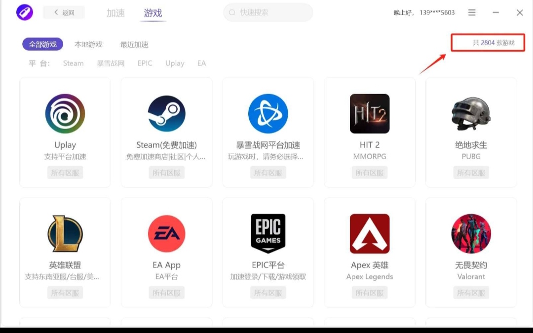Screen dimensions: 533x333
Task: Select the 暴雪战网 Battle.net icon
Action: tap(268, 114)
